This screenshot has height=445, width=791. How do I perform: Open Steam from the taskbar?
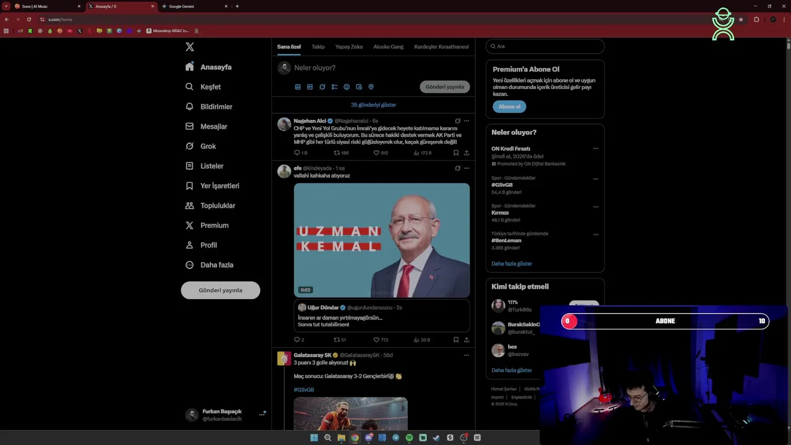click(x=436, y=438)
